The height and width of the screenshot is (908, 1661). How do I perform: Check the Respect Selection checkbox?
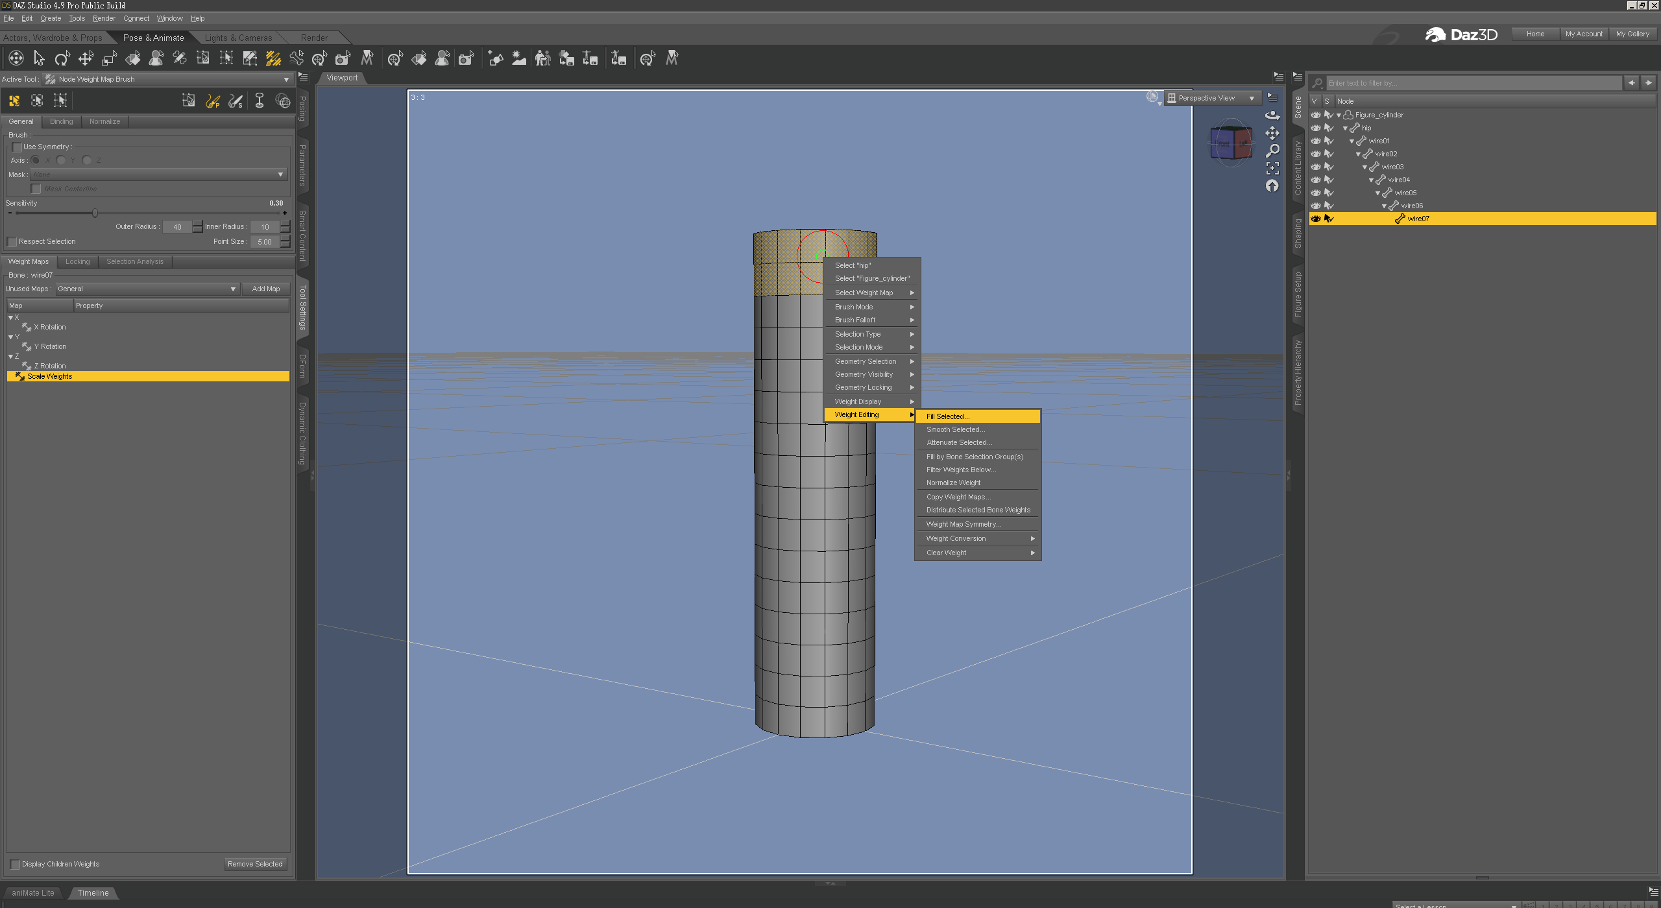click(x=12, y=242)
